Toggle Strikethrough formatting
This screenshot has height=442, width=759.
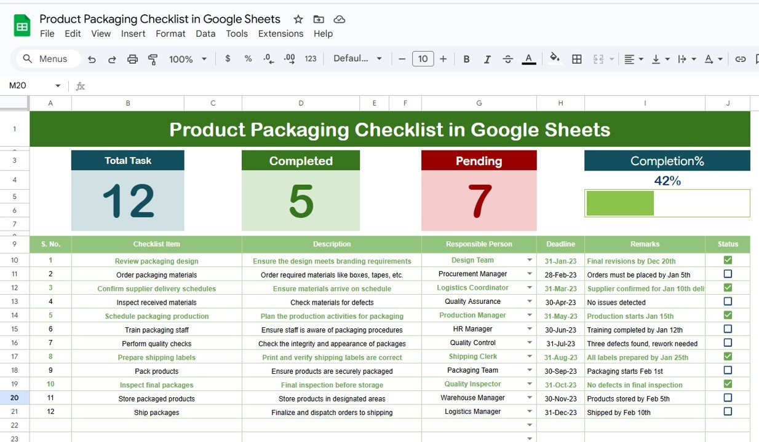(x=507, y=59)
